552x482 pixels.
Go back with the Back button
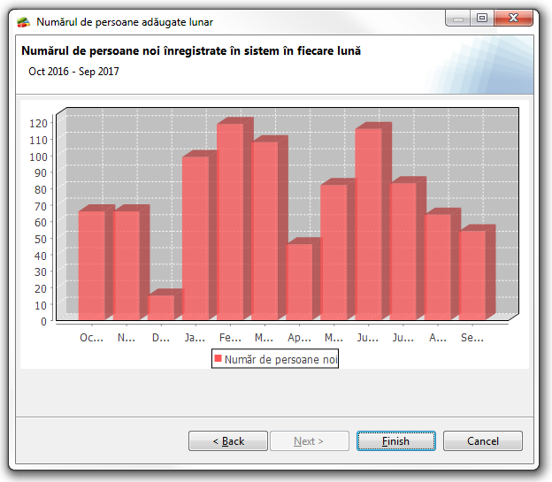click(x=228, y=440)
